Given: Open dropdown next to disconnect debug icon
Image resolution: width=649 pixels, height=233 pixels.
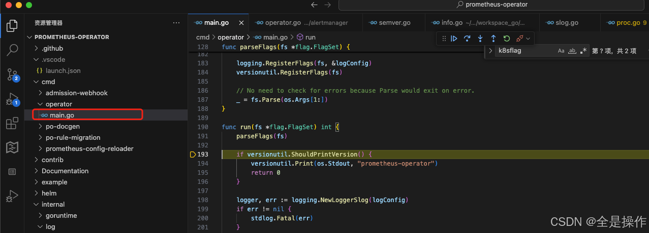Looking at the screenshot, I should point(528,38).
